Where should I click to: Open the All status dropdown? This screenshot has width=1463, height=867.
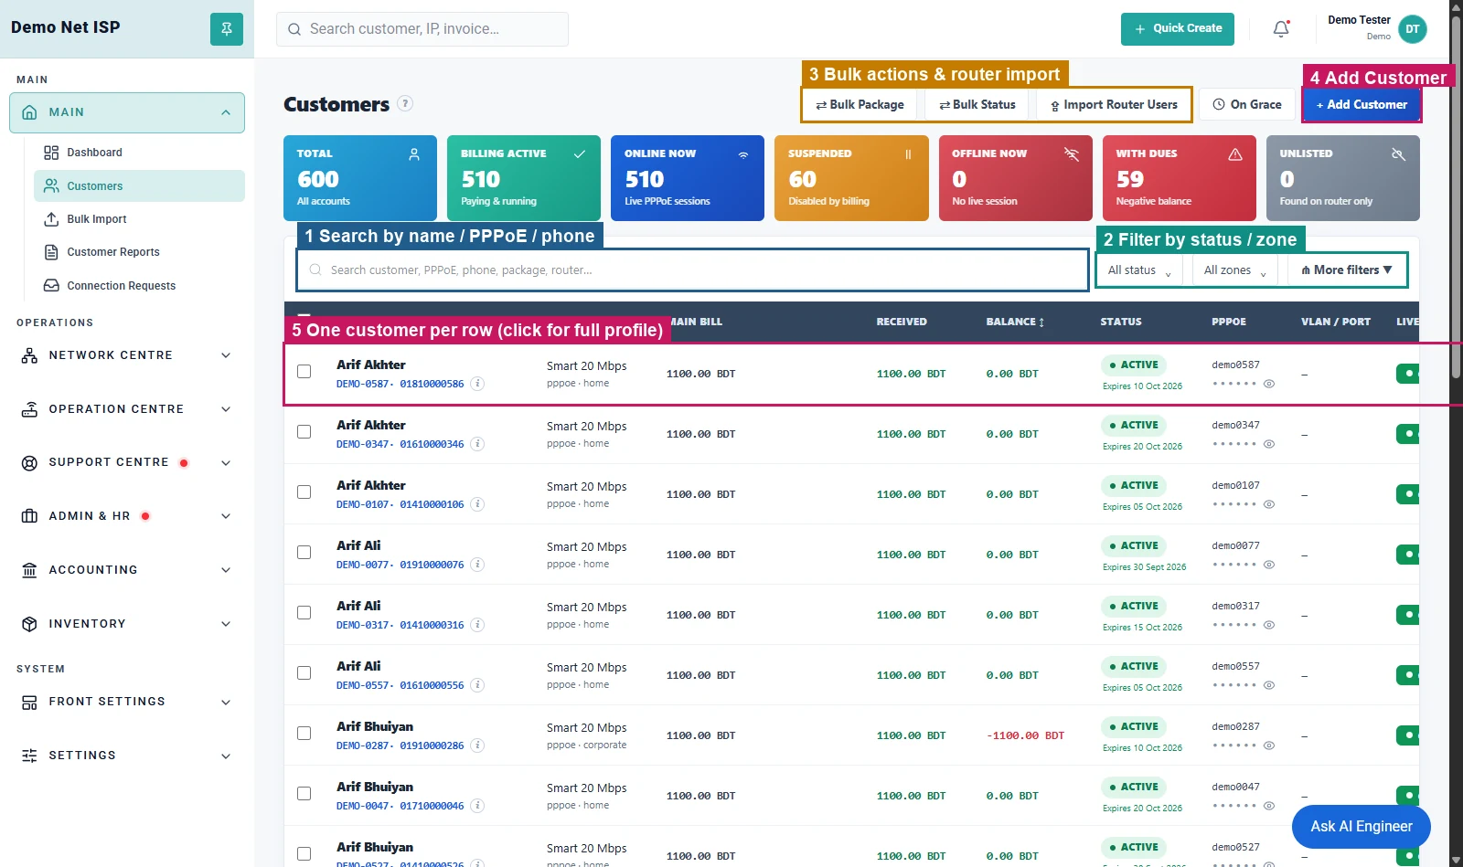click(x=1139, y=270)
